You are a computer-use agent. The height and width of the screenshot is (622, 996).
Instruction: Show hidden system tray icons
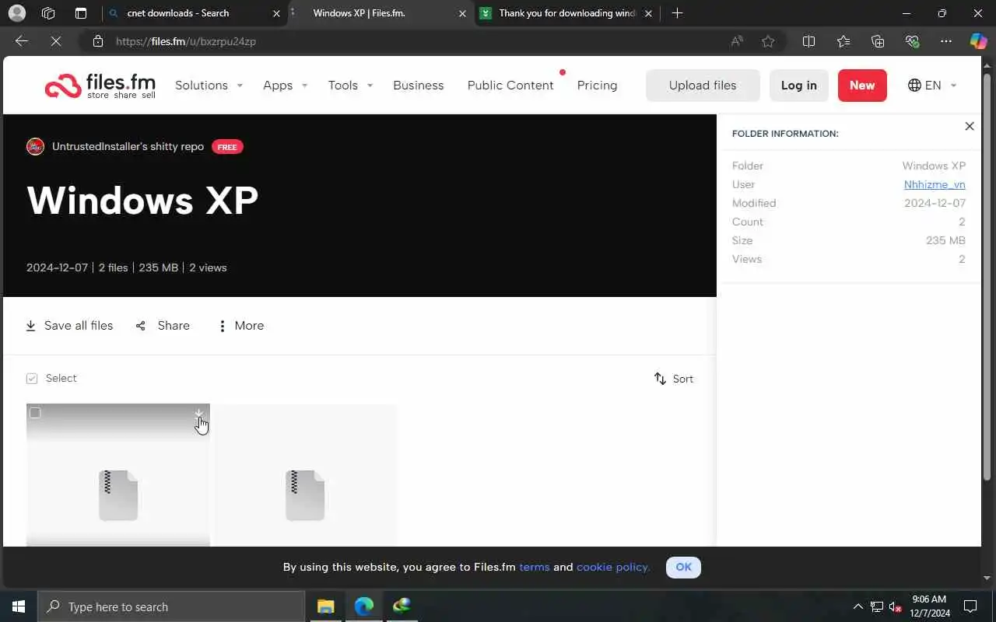coord(857,606)
